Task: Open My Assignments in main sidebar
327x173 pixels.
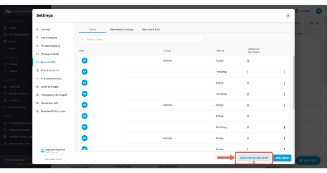Action: 19,35
